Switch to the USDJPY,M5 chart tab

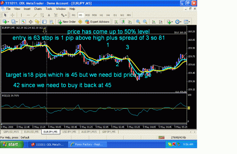(69, 132)
